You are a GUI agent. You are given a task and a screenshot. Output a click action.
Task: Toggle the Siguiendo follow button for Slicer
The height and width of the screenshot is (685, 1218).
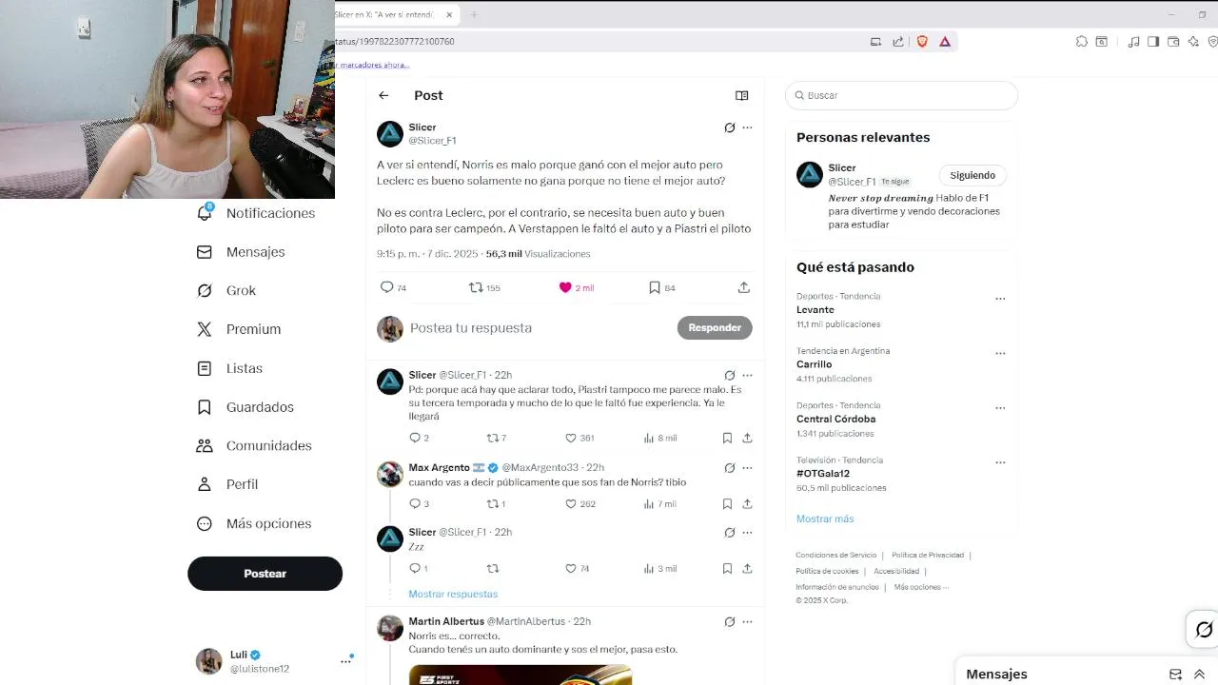point(972,175)
